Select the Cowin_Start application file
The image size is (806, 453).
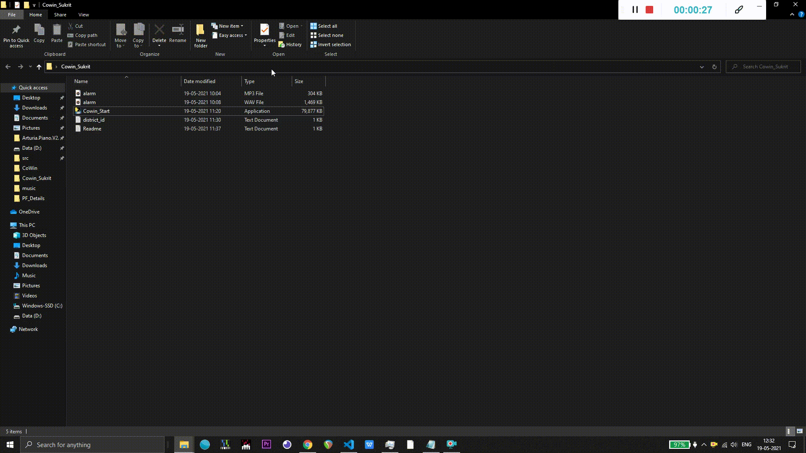pyautogui.click(x=96, y=111)
